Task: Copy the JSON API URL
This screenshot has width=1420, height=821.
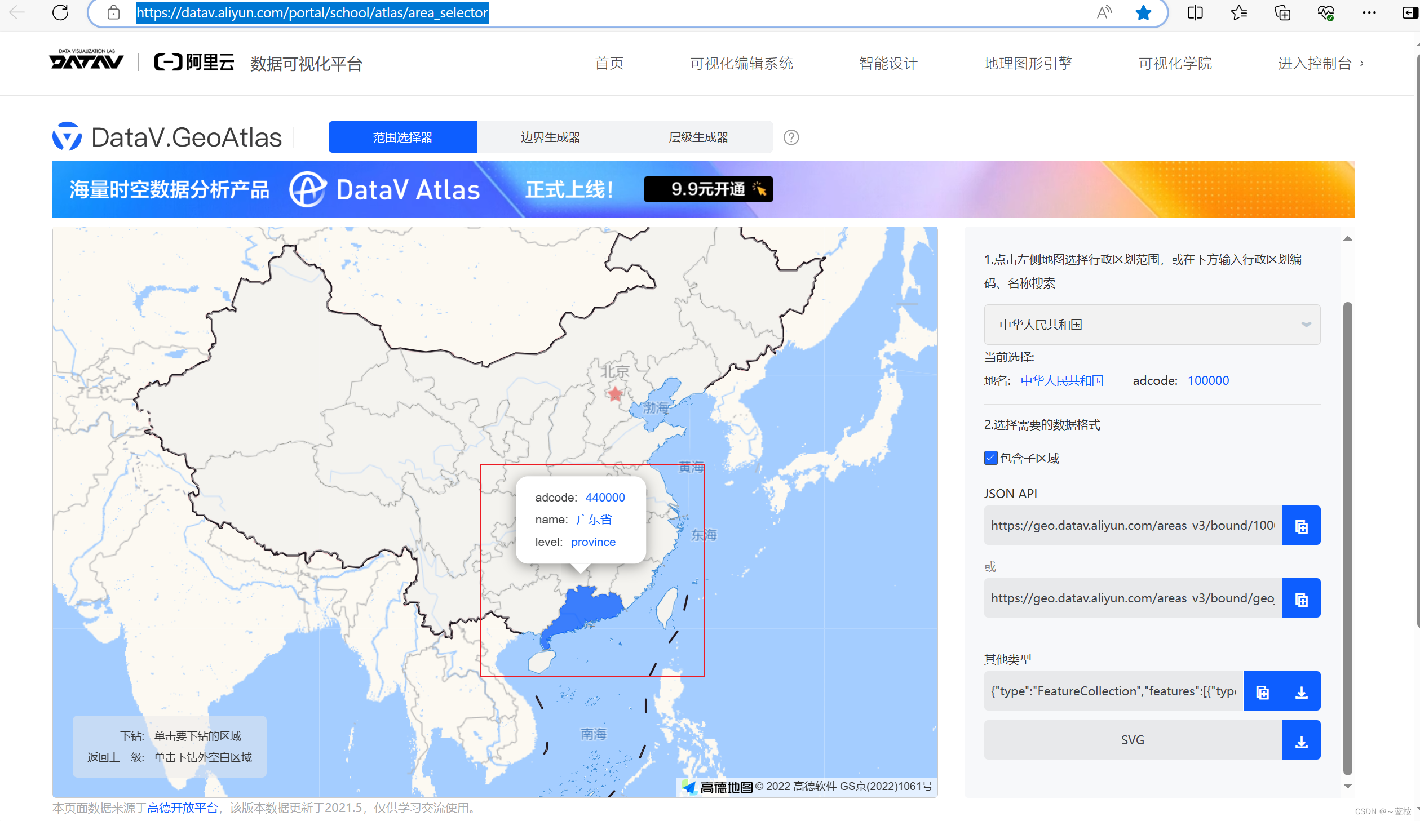Action: 1300,525
